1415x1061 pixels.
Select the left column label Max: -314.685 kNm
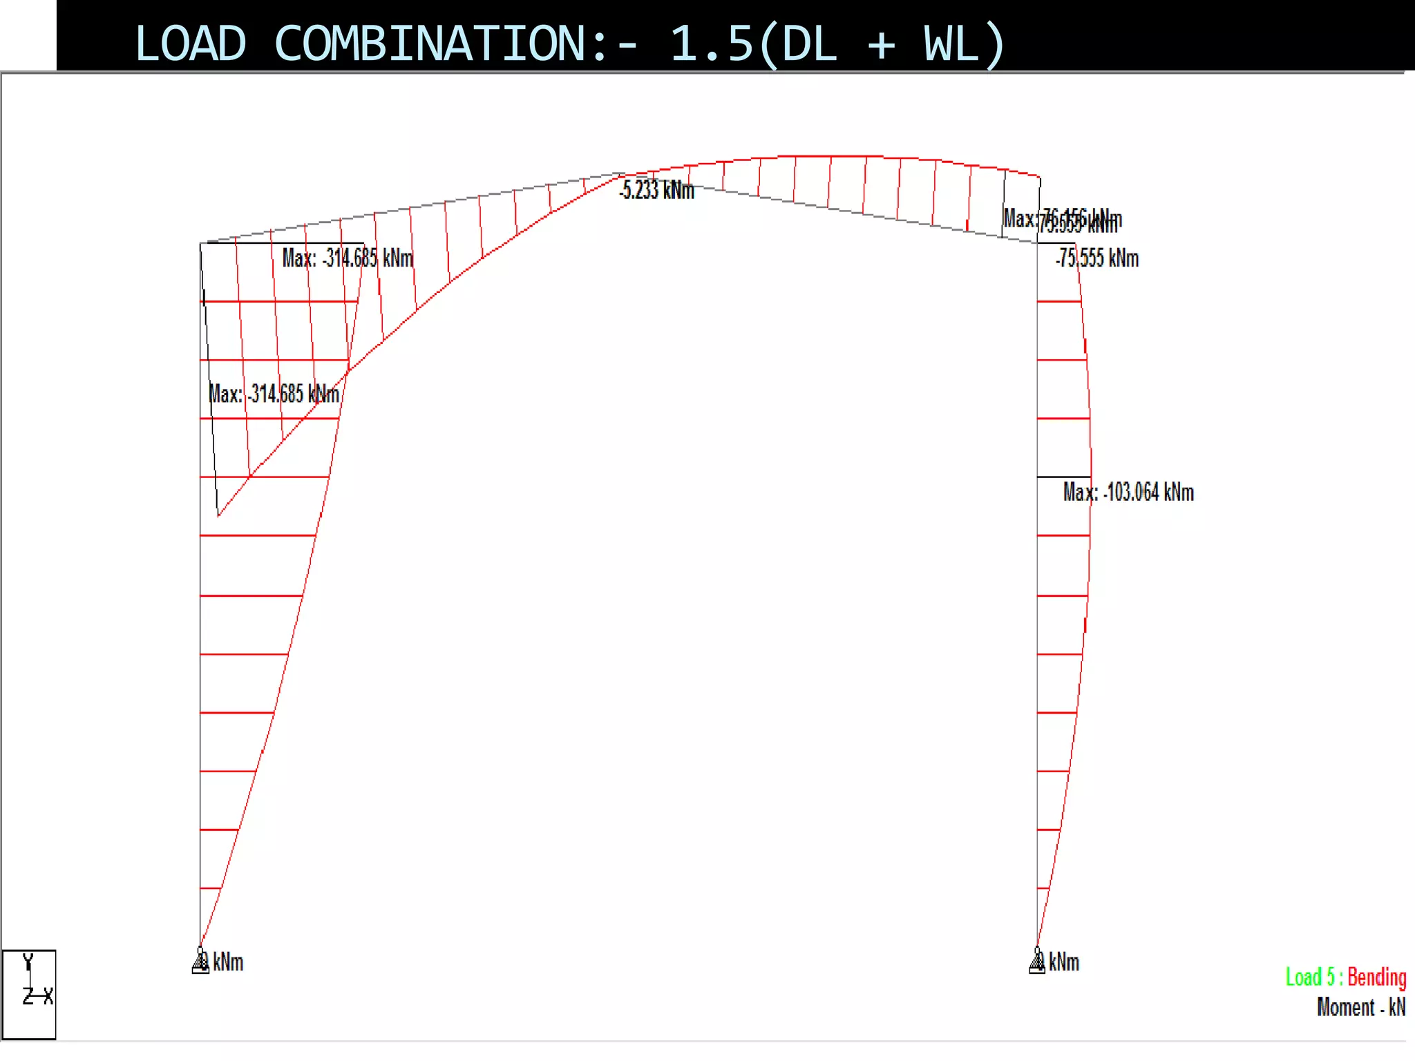274,394
